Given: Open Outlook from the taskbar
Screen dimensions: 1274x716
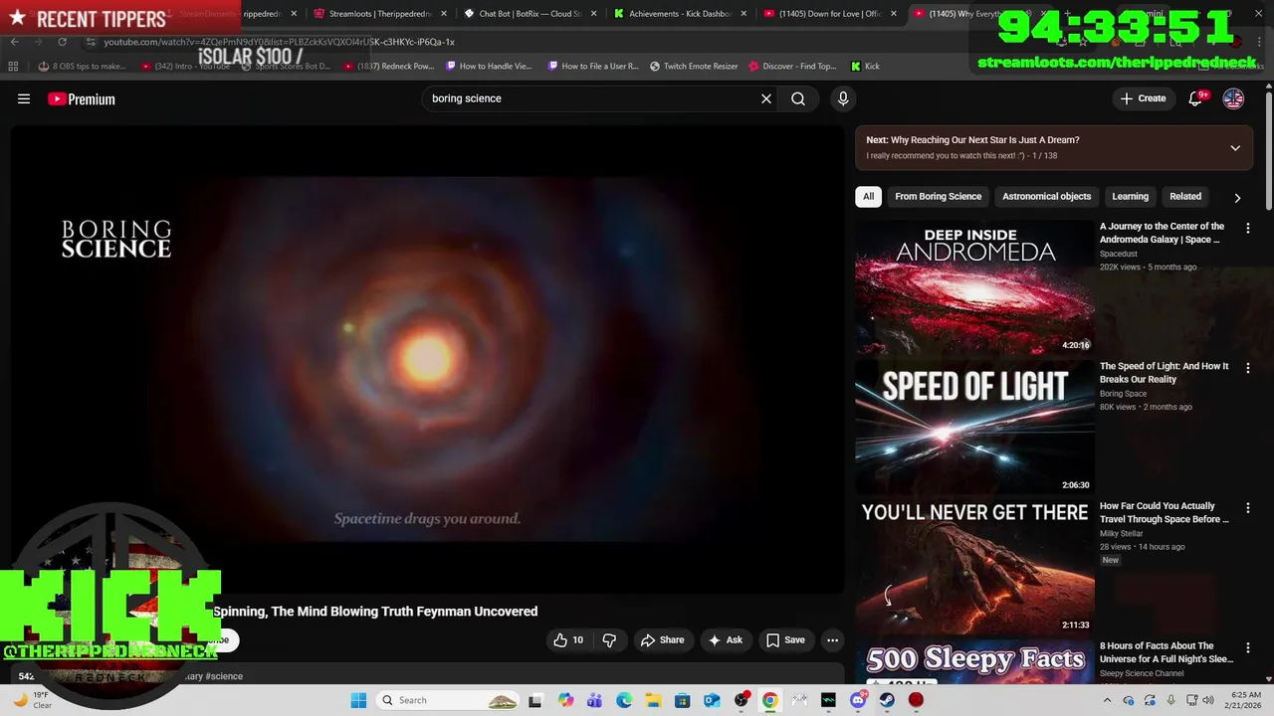Looking at the screenshot, I should click(712, 700).
